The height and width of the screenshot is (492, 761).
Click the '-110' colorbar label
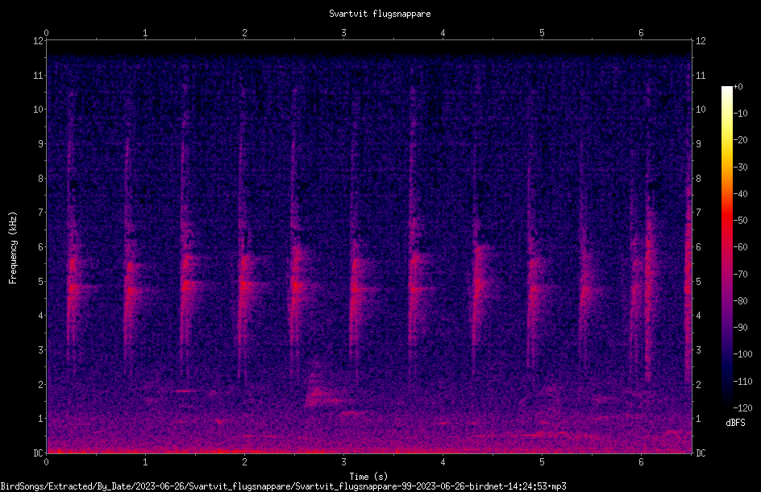click(742, 382)
